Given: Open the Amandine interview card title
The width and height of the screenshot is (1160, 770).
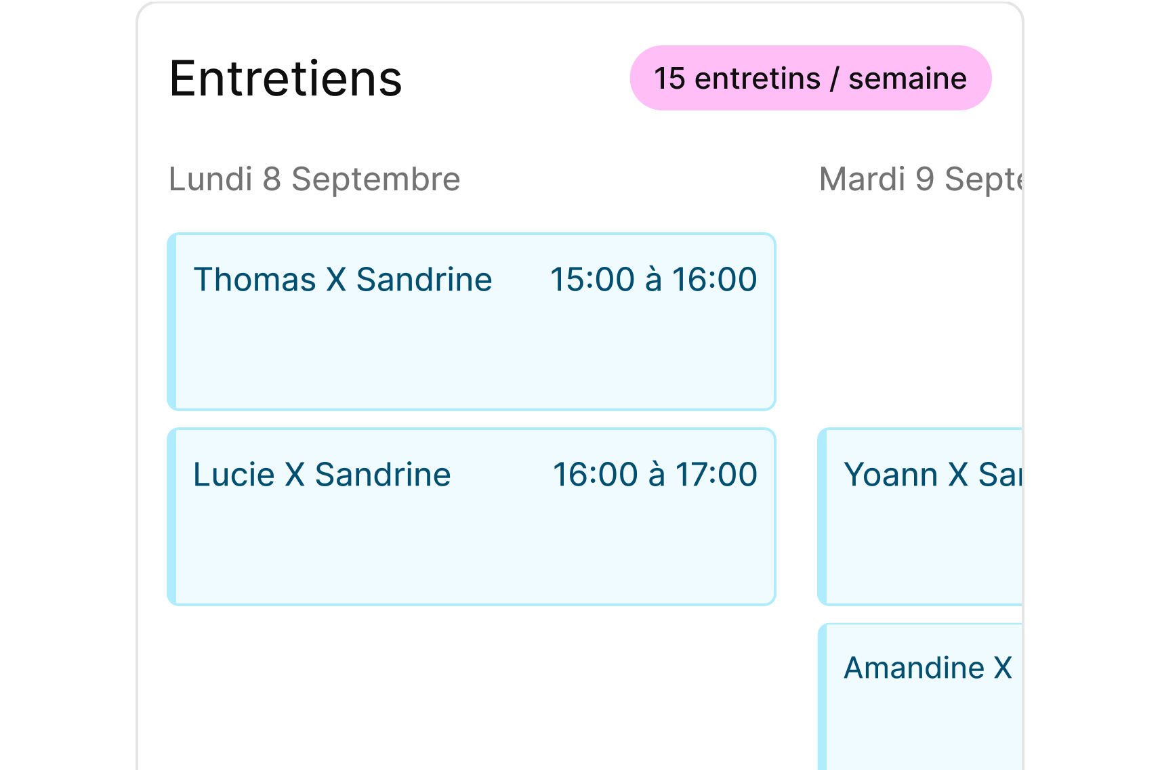Looking at the screenshot, I should [x=928, y=668].
